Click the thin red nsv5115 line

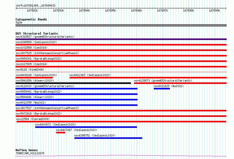coord(121,72)
